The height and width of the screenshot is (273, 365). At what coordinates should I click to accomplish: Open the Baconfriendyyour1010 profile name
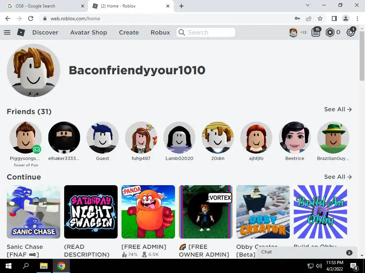[x=137, y=70]
